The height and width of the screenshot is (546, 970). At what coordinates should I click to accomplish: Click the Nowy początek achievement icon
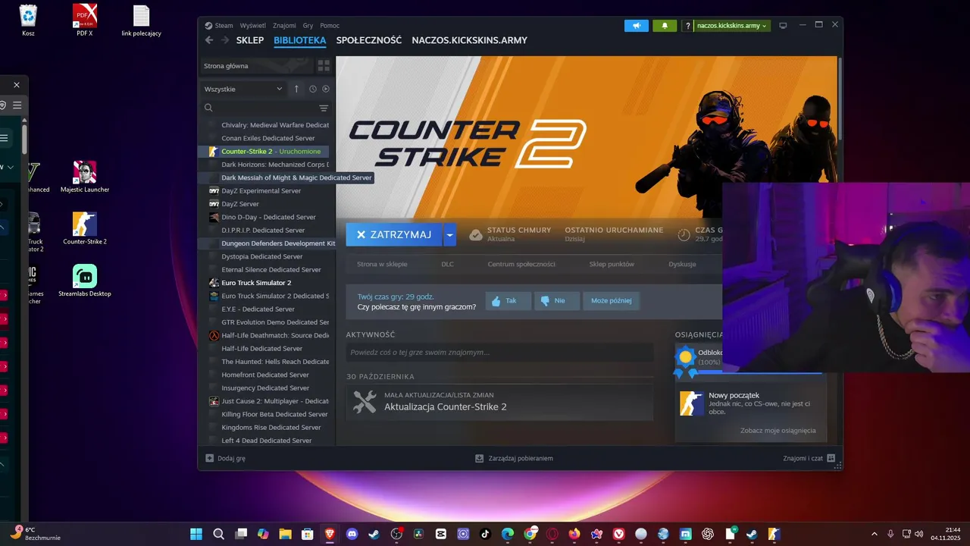(x=691, y=403)
